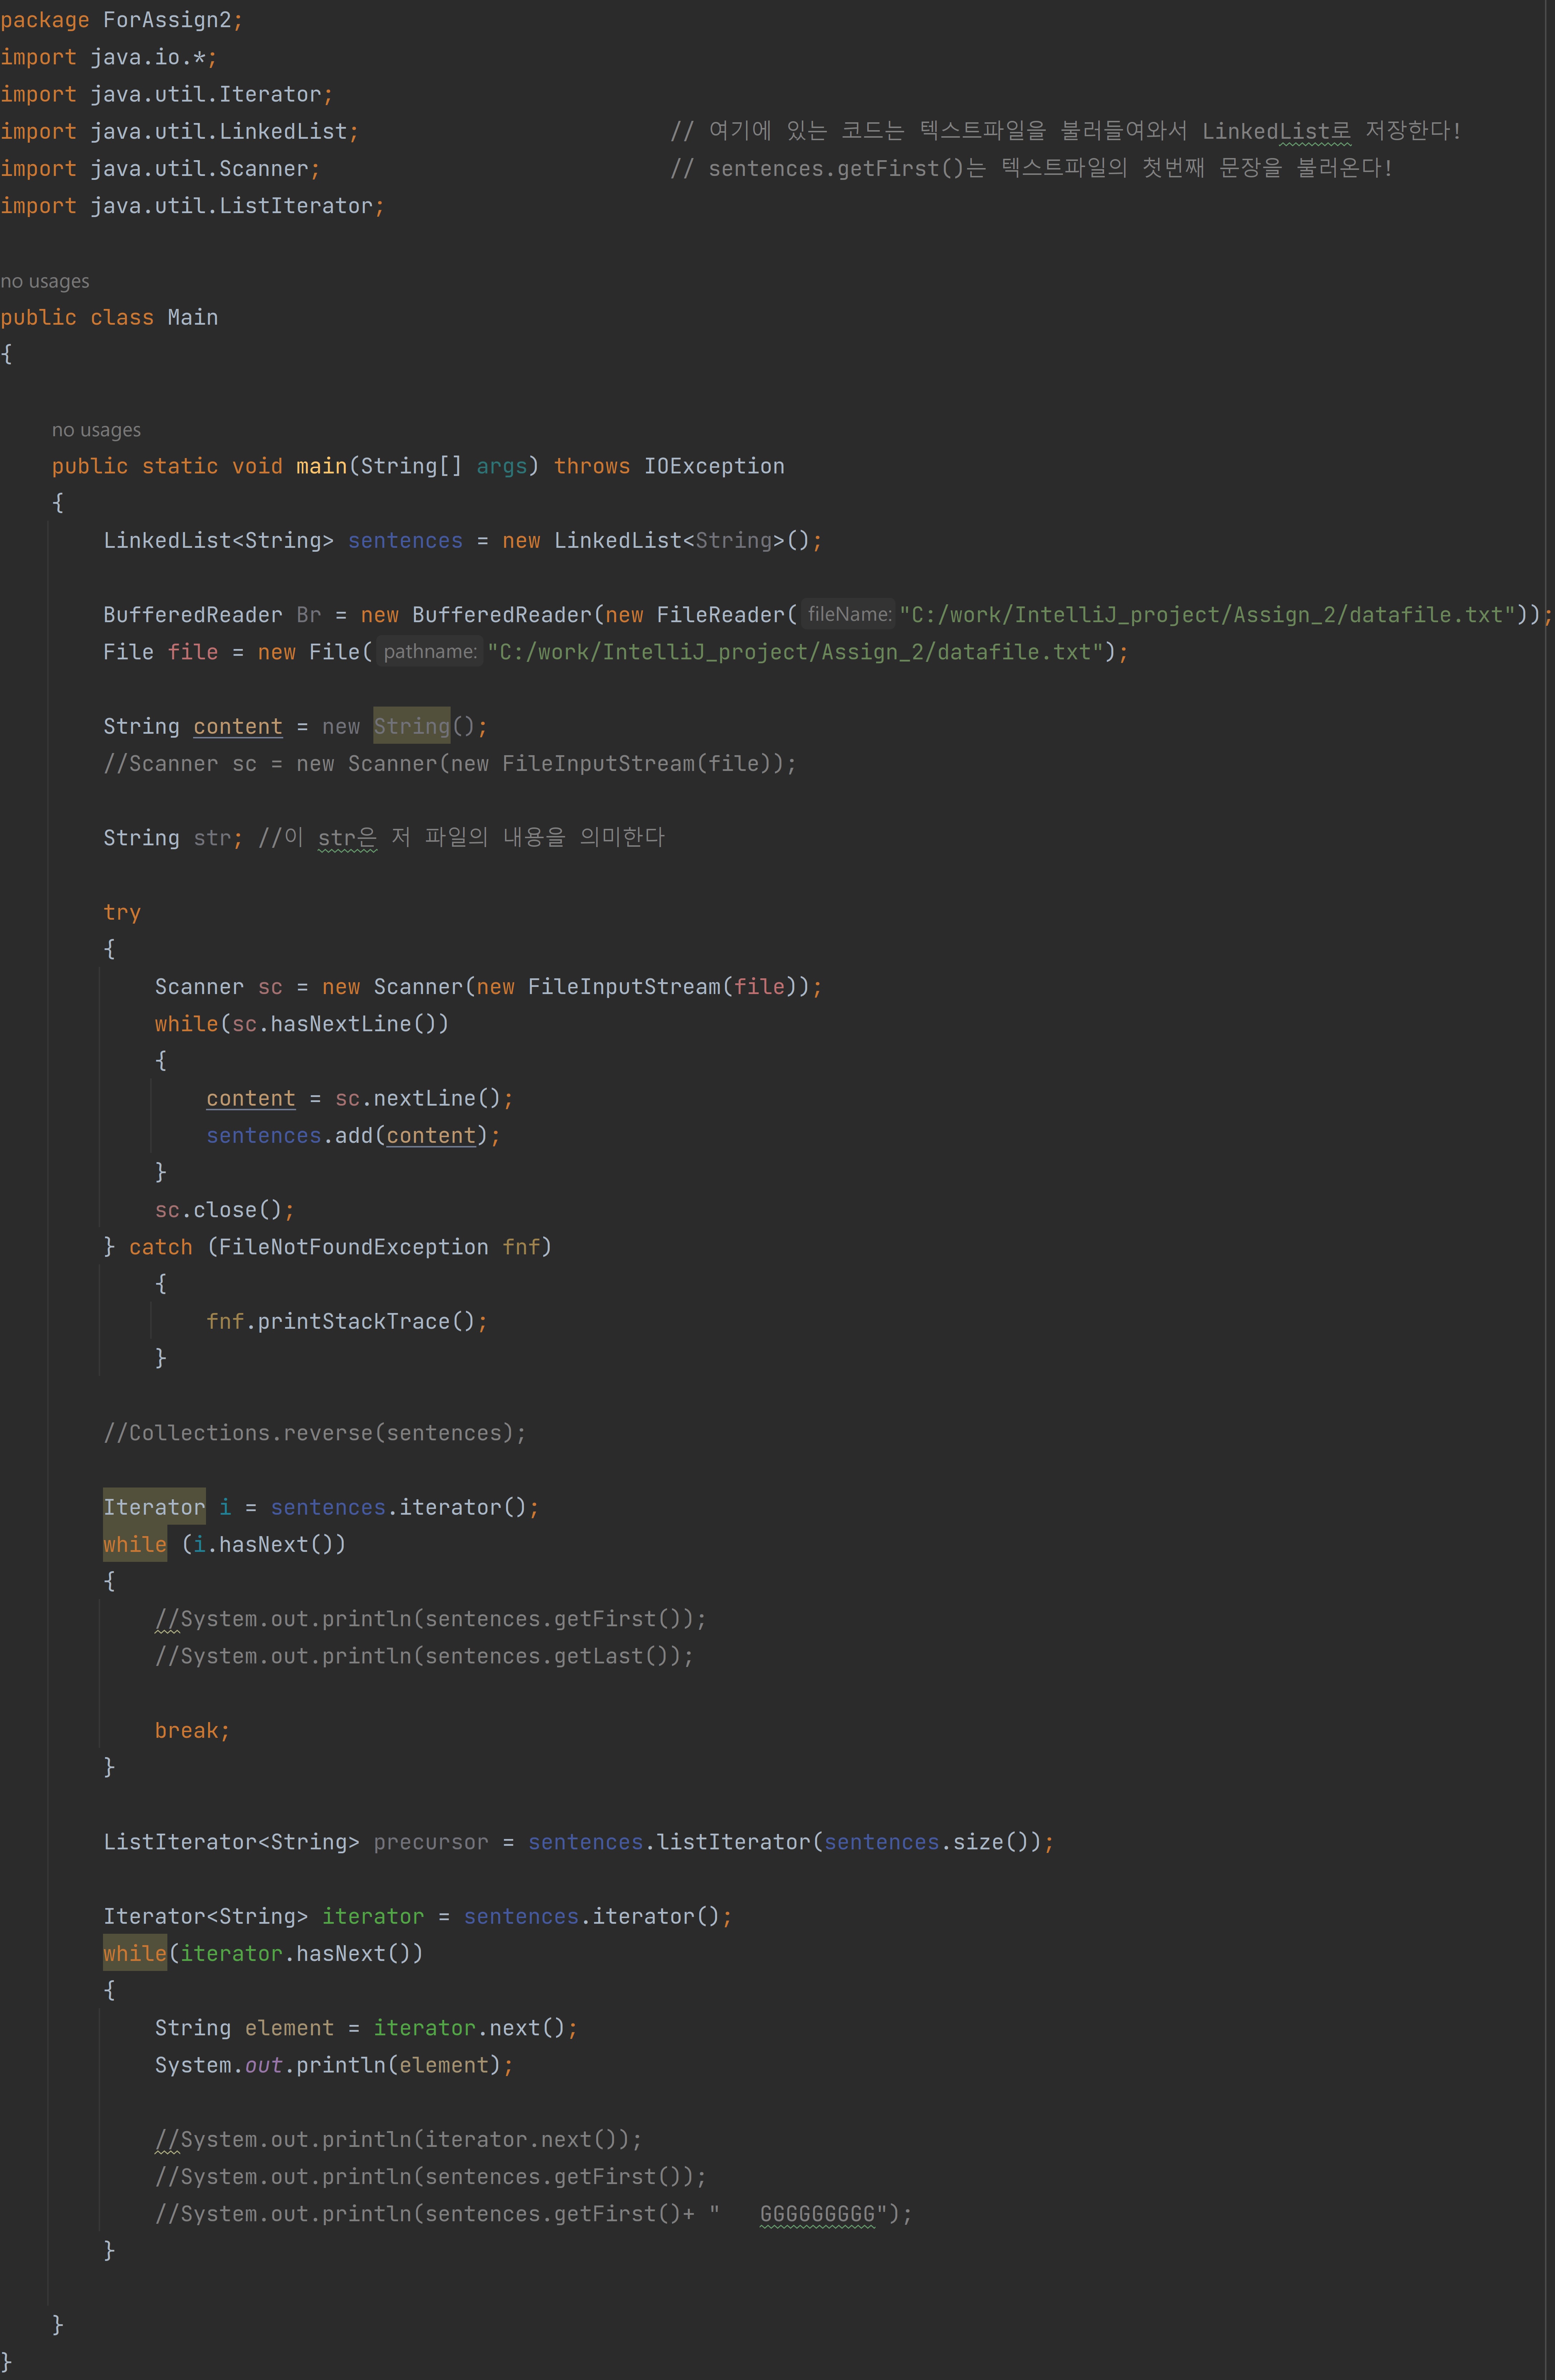1555x2380 pixels.
Task: Click the 'no usages' hint above main method
Action: point(96,430)
